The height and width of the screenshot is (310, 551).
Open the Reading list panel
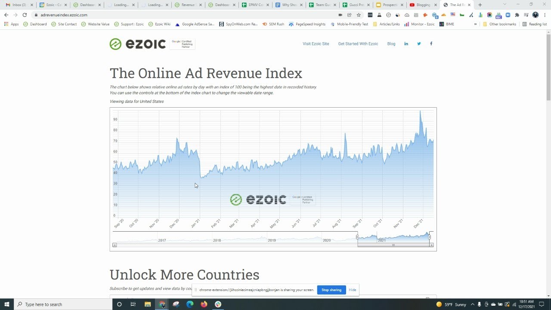(x=534, y=24)
